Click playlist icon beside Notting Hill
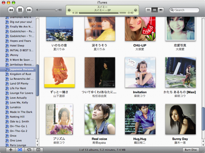This screenshot has height=153, width=205. [7, 117]
